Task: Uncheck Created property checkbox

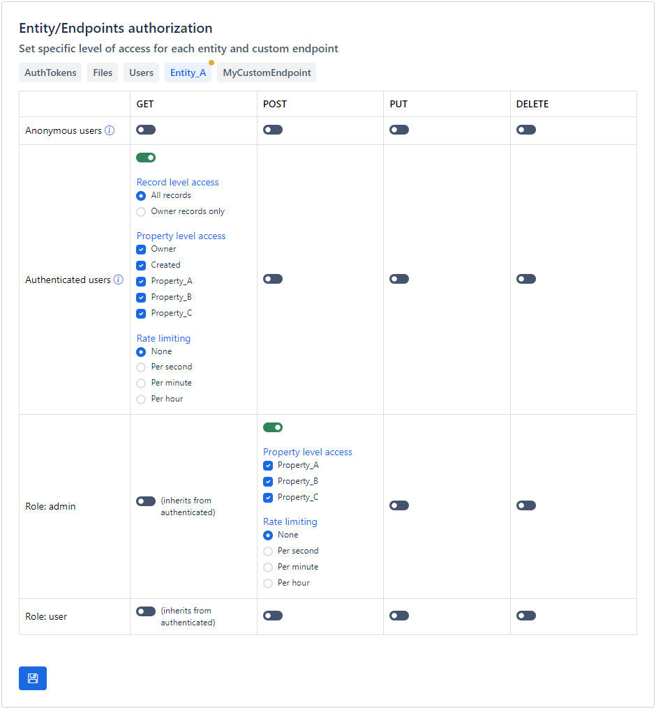Action: pyautogui.click(x=141, y=266)
